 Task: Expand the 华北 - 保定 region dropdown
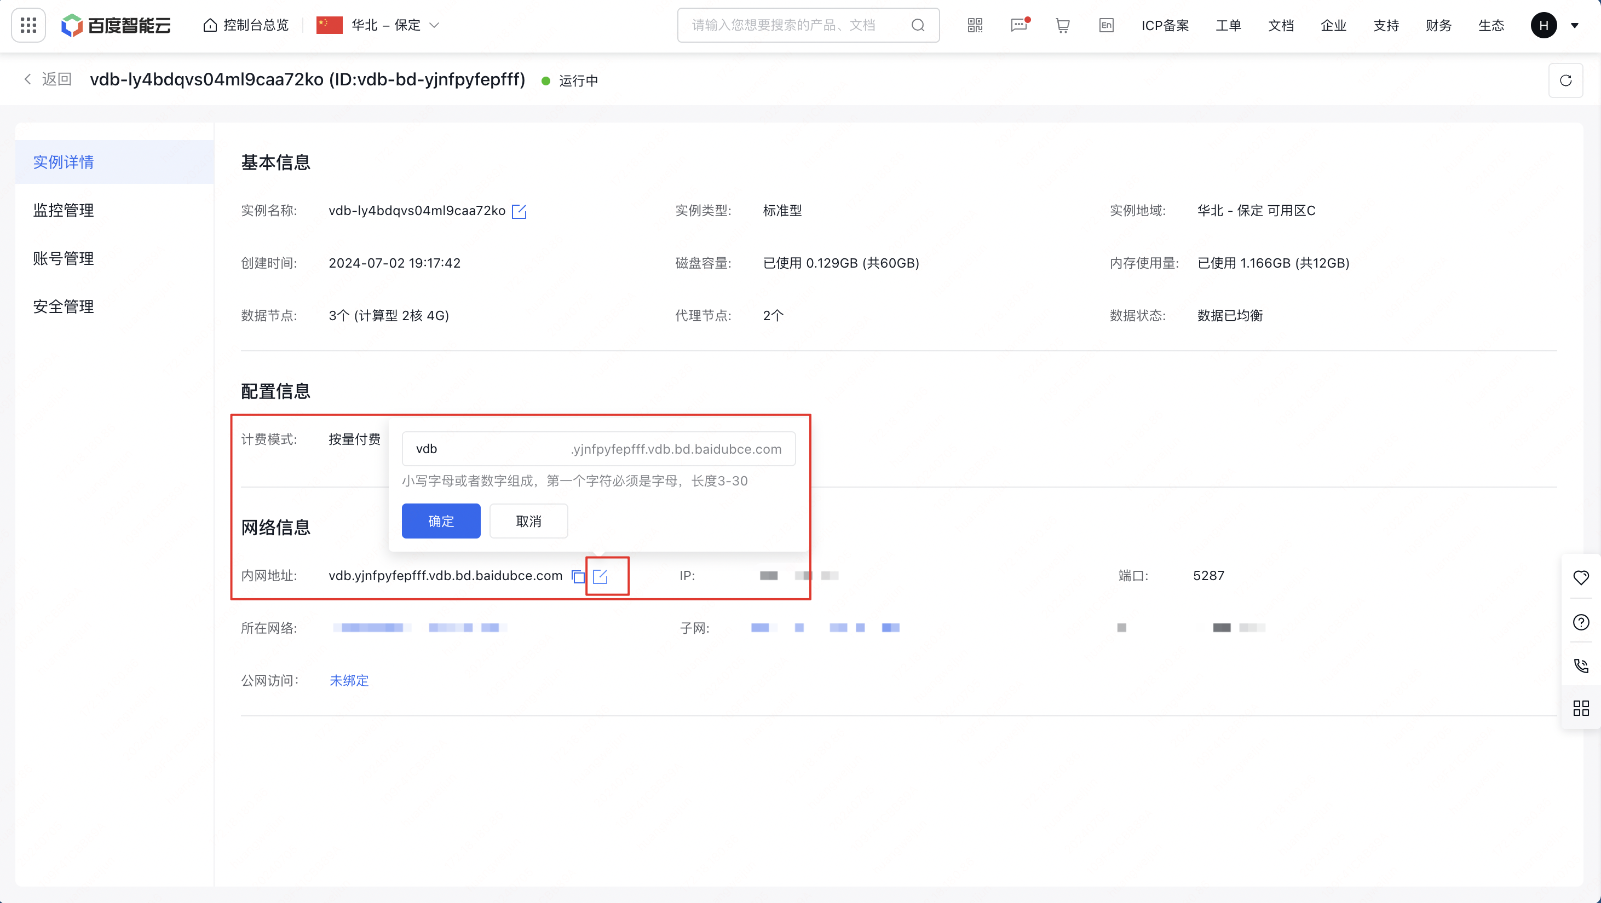[378, 26]
